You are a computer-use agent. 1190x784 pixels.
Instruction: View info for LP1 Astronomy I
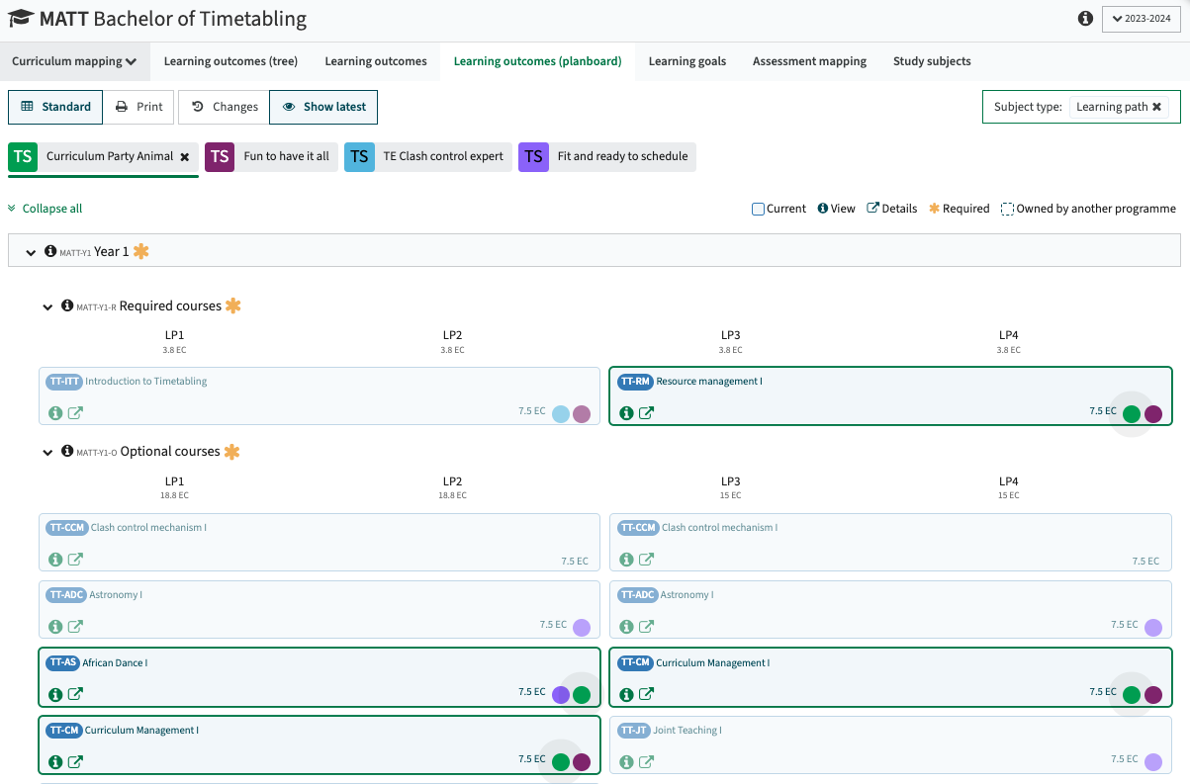(55, 627)
